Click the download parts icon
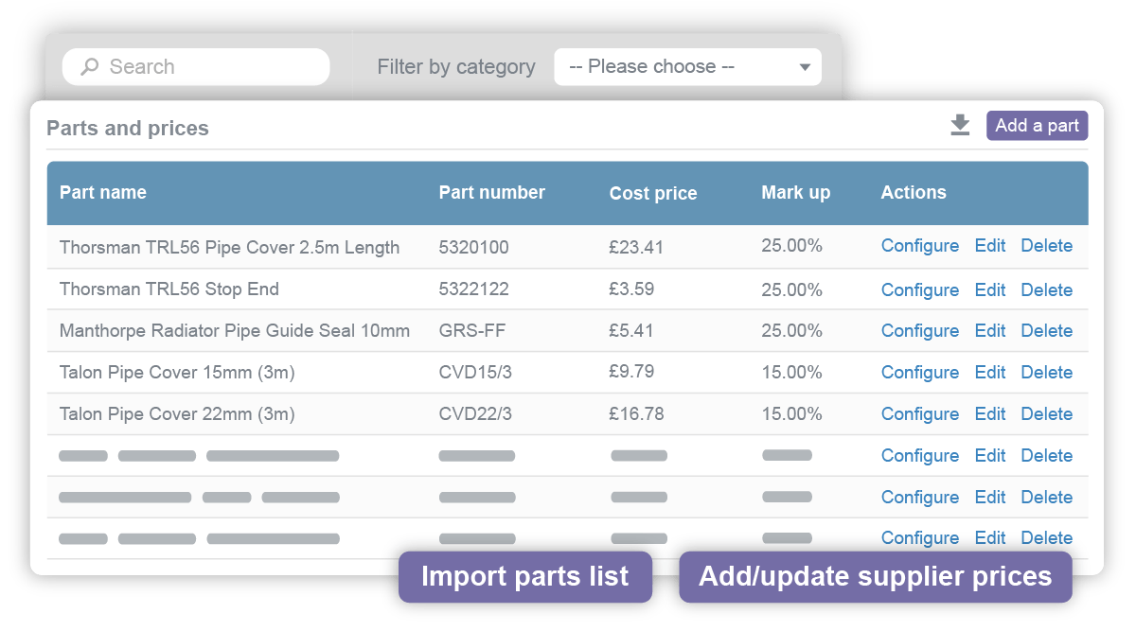The width and height of the screenshot is (1136, 631). 960,124
